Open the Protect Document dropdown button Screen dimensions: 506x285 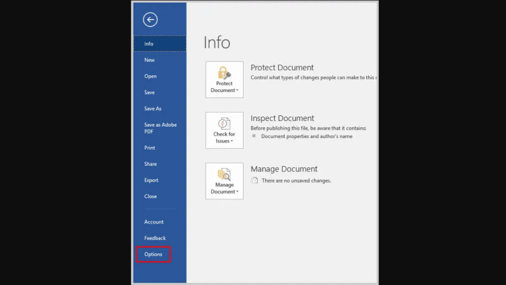(224, 80)
